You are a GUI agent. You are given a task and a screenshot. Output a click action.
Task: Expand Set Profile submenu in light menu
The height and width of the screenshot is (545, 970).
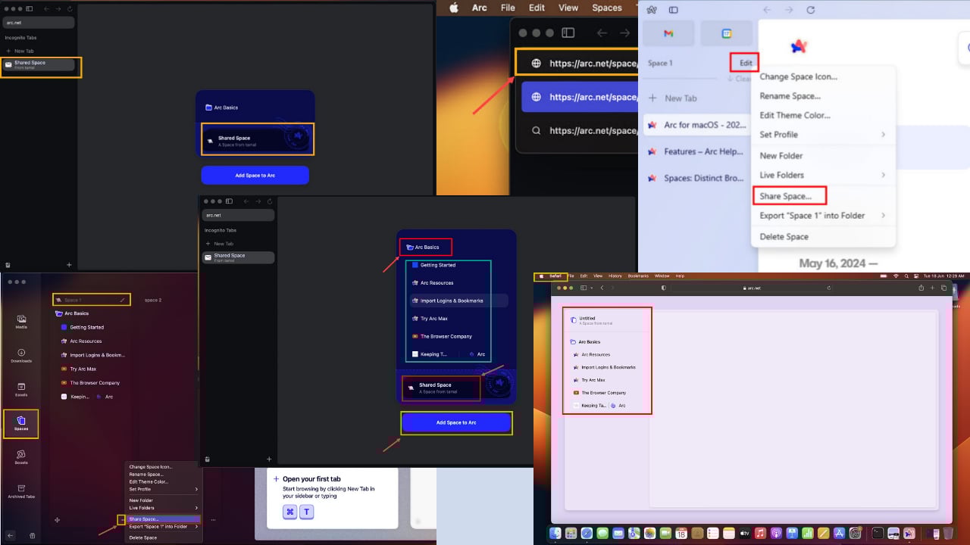coord(883,135)
